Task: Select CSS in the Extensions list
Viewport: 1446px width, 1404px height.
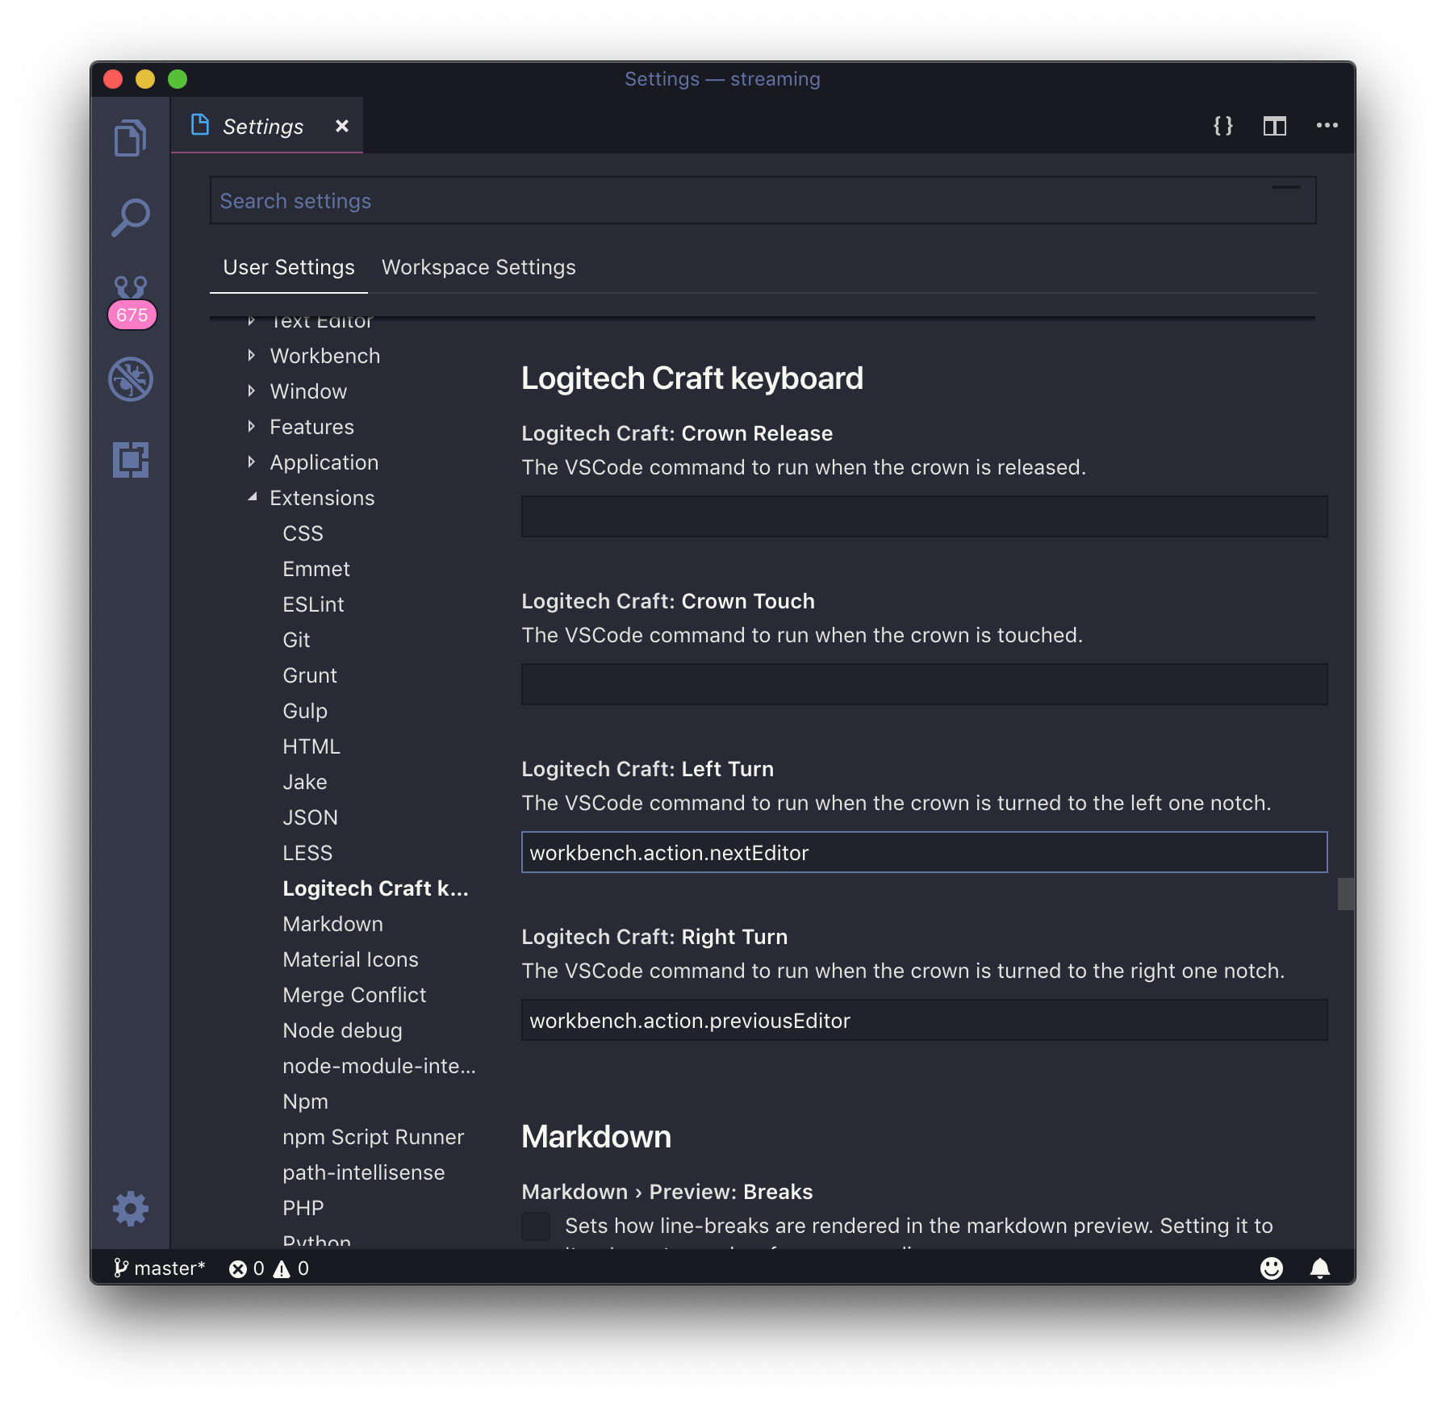Action: pyautogui.click(x=303, y=533)
